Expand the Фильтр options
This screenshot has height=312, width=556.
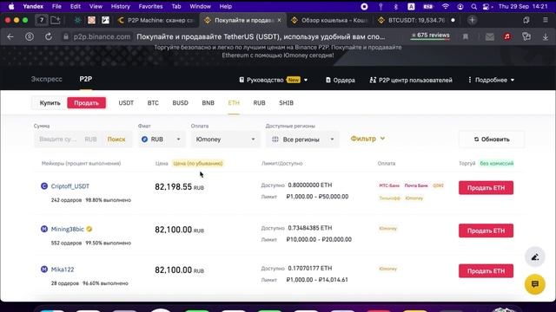click(x=367, y=139)
